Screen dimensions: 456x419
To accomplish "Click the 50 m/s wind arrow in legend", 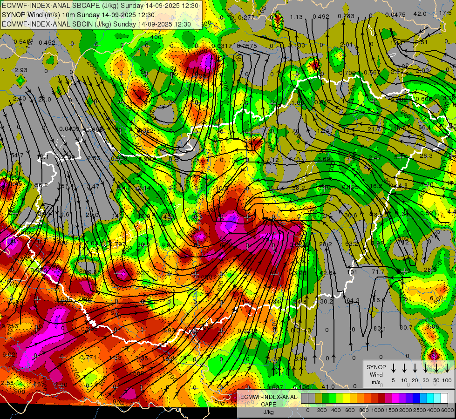I will tap(436, 368).
